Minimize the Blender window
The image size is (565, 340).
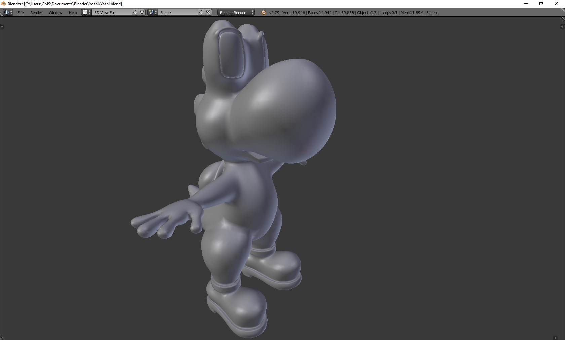[526, 4]
